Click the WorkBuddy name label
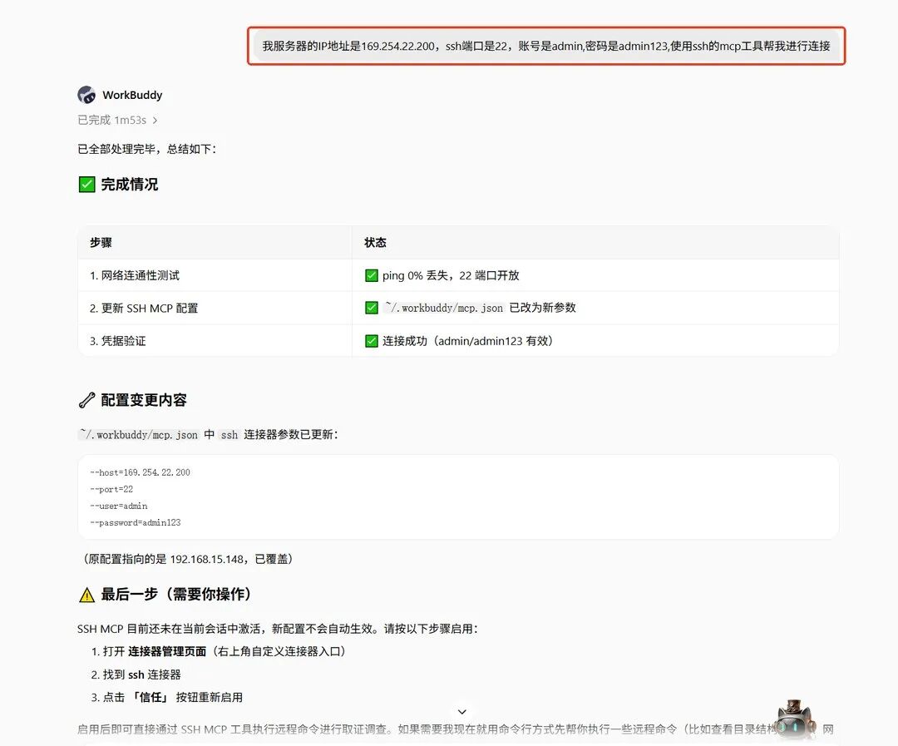 132,95
